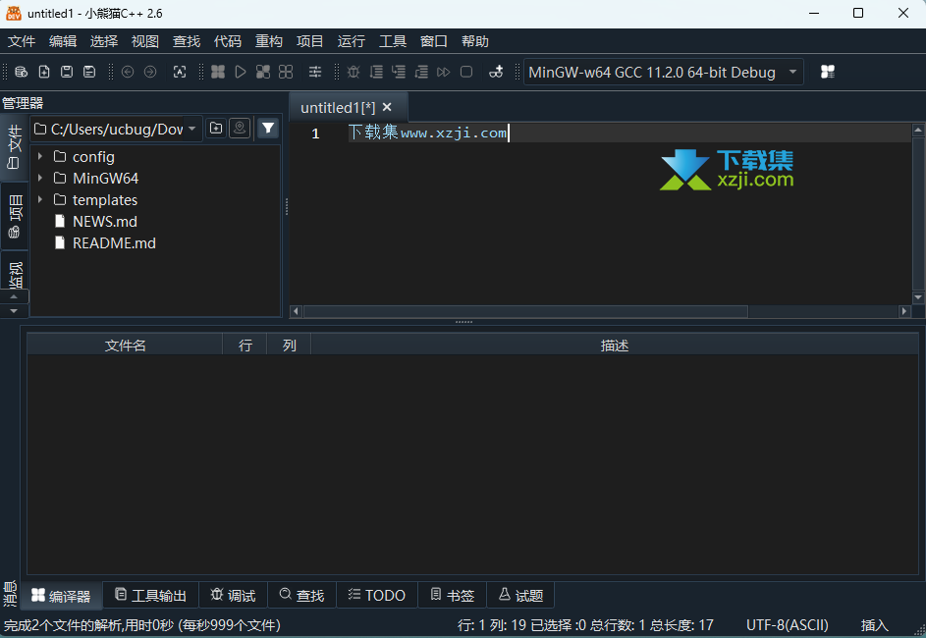Navigate back with the left-arrow toolbar icon
This screenshot has height=638, width=926.
(128, 72)
